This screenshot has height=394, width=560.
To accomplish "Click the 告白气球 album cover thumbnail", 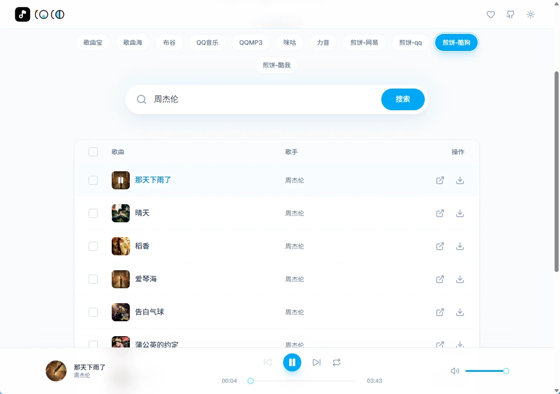I will pos(121,312).
